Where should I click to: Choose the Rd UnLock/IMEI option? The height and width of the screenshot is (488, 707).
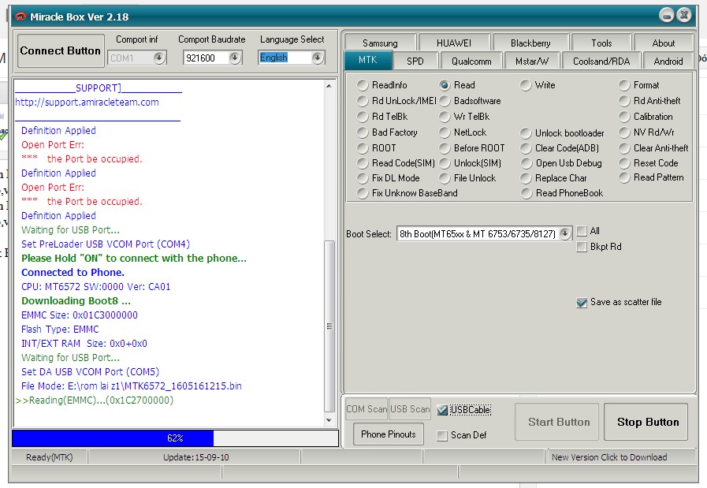pos(362,101)
